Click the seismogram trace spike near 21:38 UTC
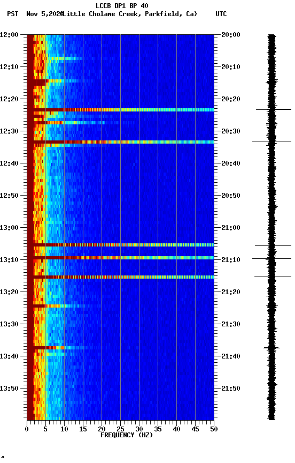This screenshot has width=295, height=463. pyautogui.click(x=271, y=348)
